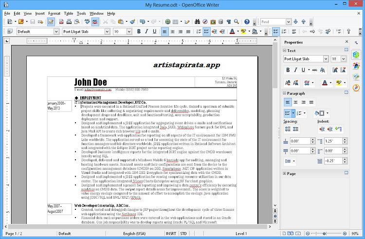This screenshot has width=365, height=239.
Task: Open the Font Color swatch in toolbar
Action: pos(232,32)
